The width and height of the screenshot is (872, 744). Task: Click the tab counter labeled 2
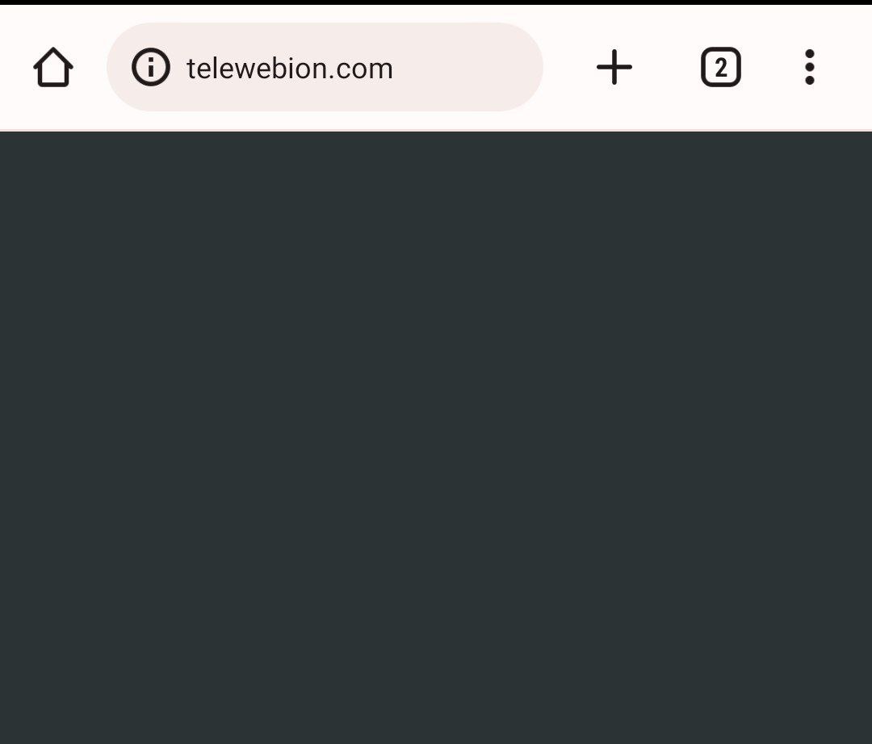(721, 67)
